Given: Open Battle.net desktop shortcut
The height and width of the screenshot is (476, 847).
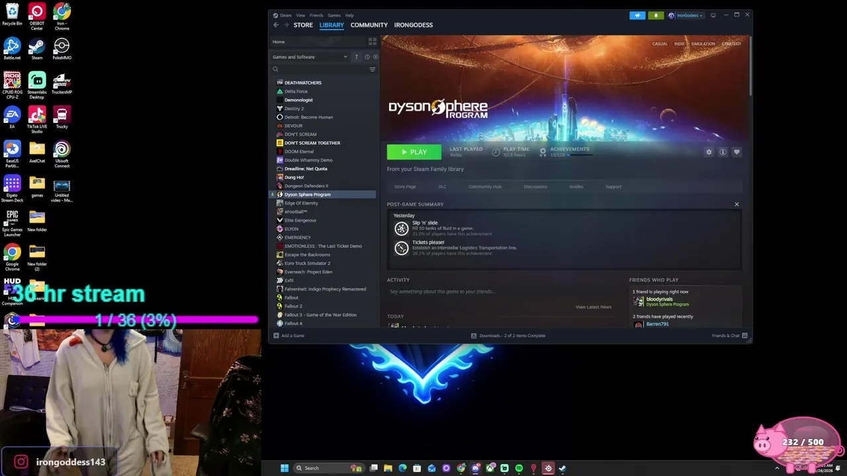Looking at the screenshot, I should tap(12, 49).
